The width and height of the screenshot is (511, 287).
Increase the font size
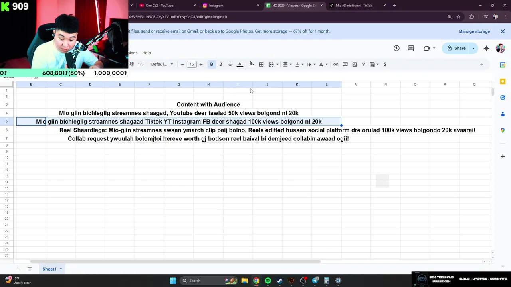(x=201, y=64)
